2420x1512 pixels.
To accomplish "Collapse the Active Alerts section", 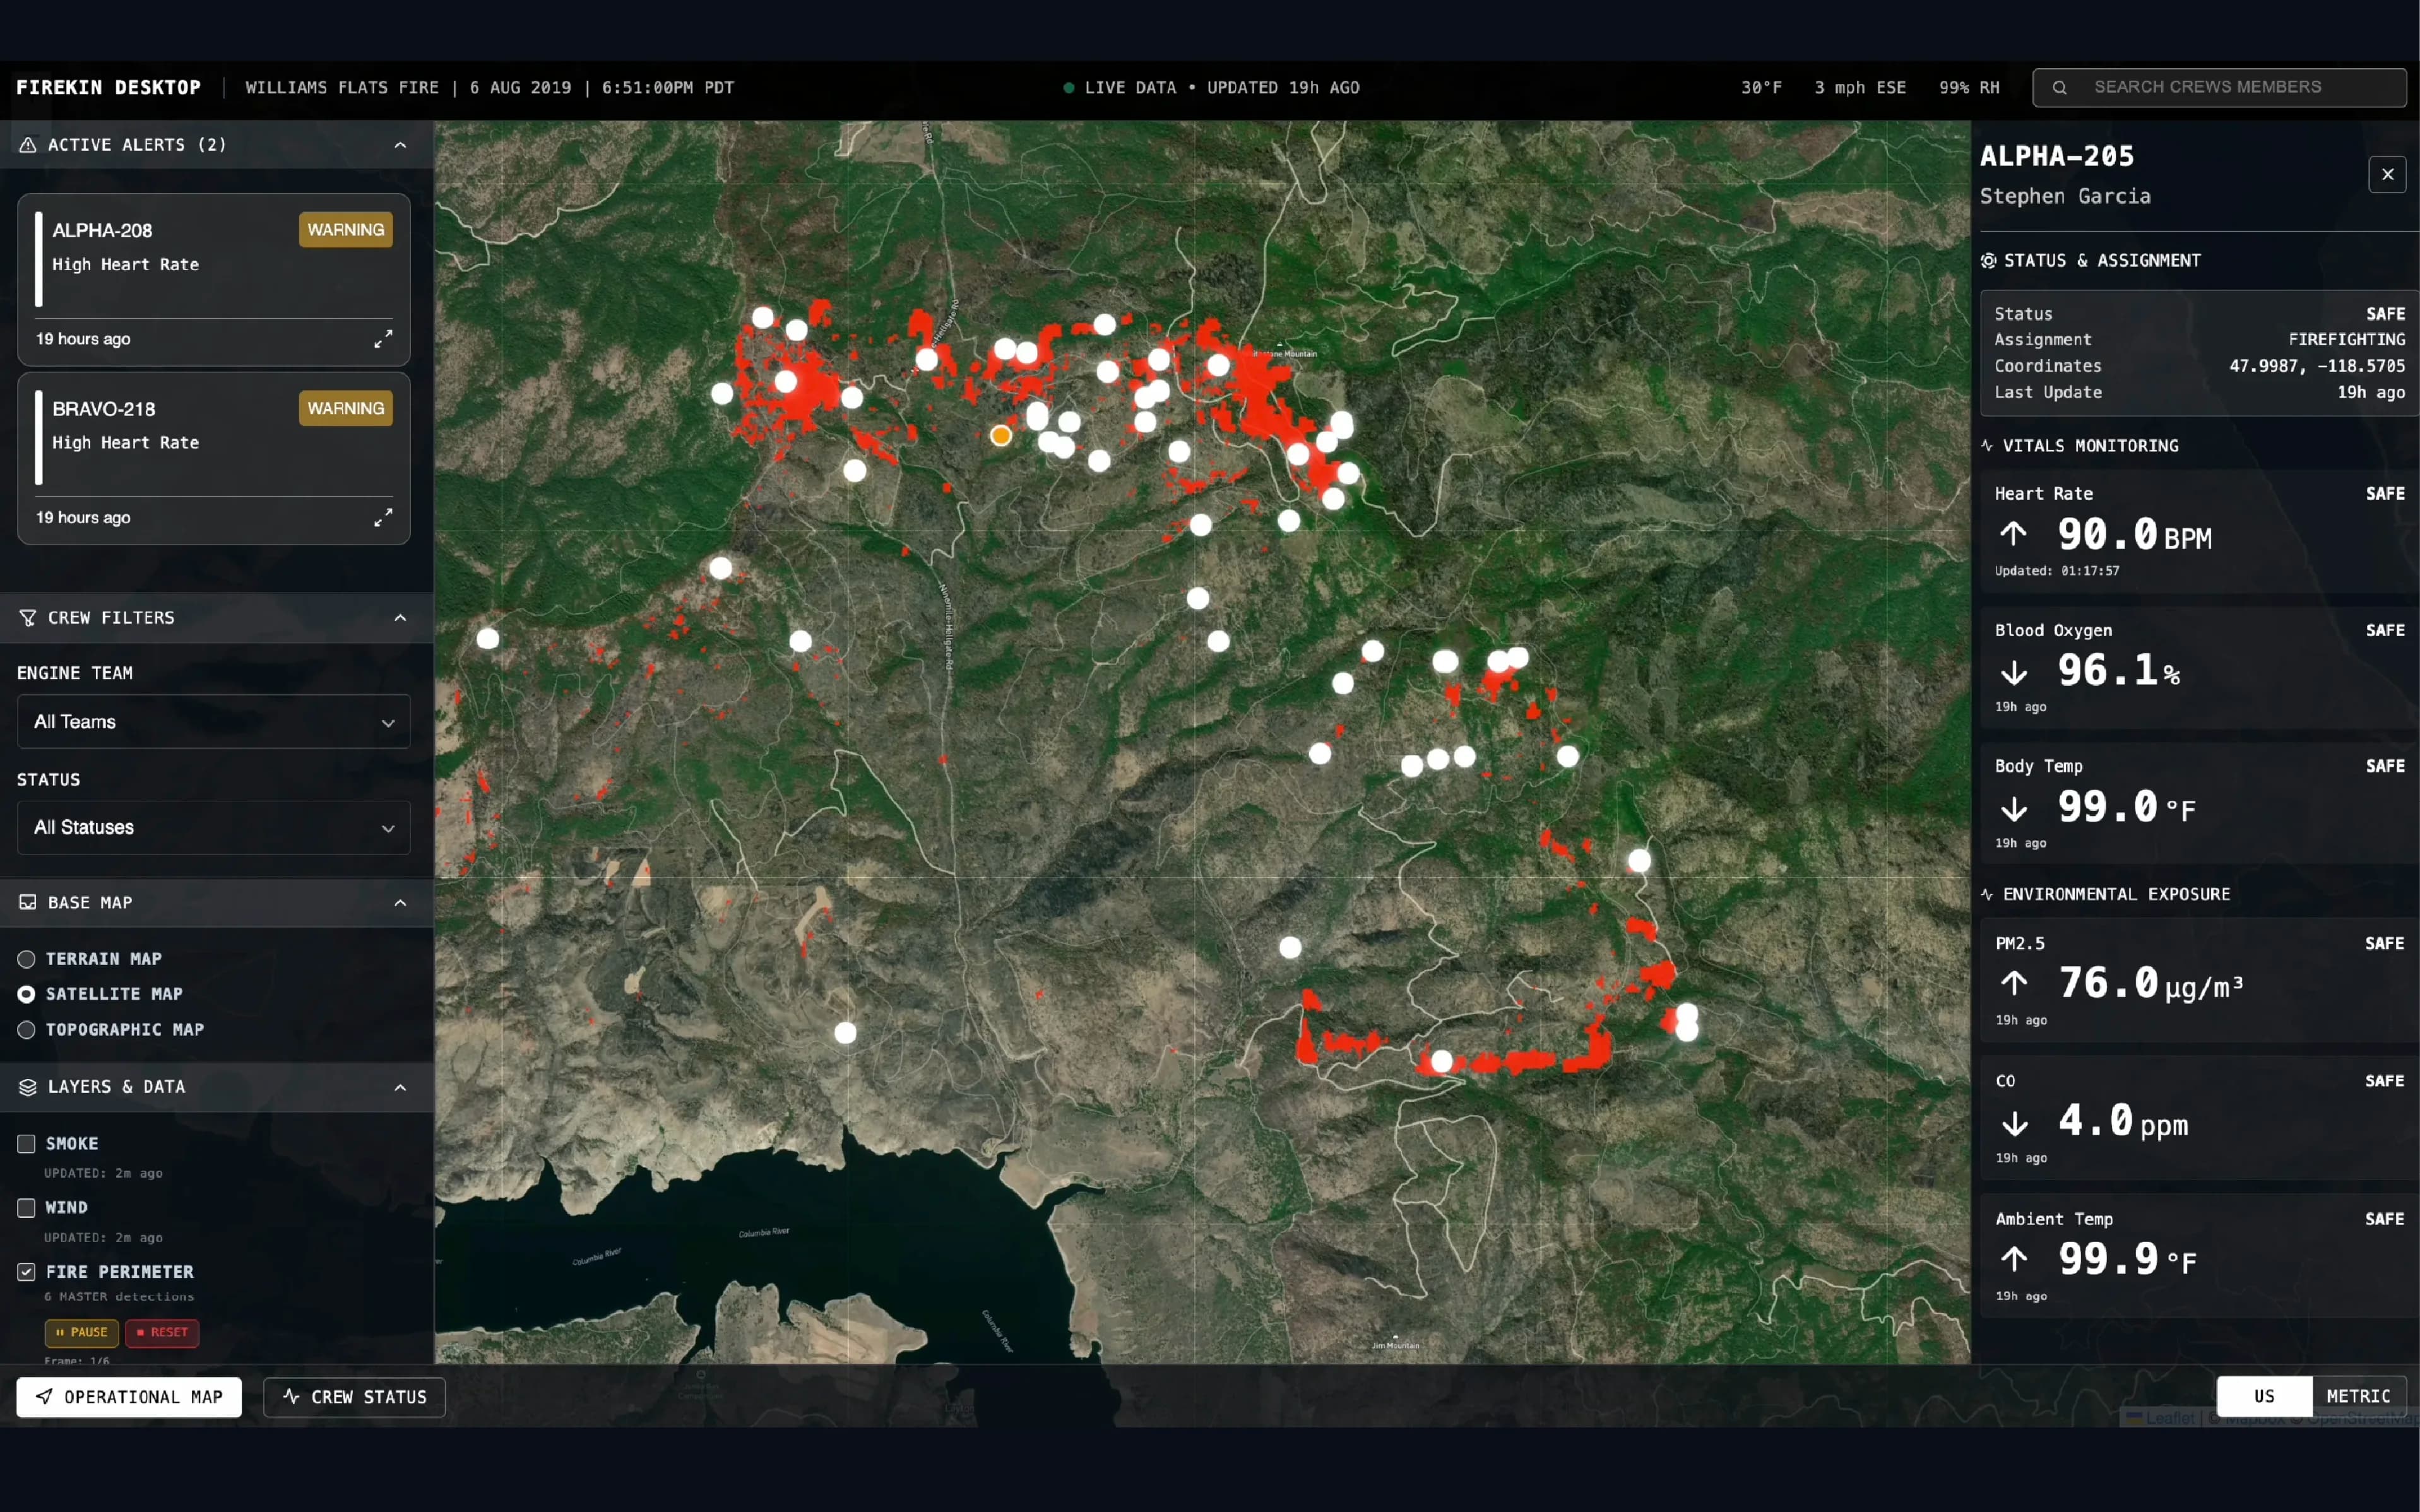I will tap(400, 145).
